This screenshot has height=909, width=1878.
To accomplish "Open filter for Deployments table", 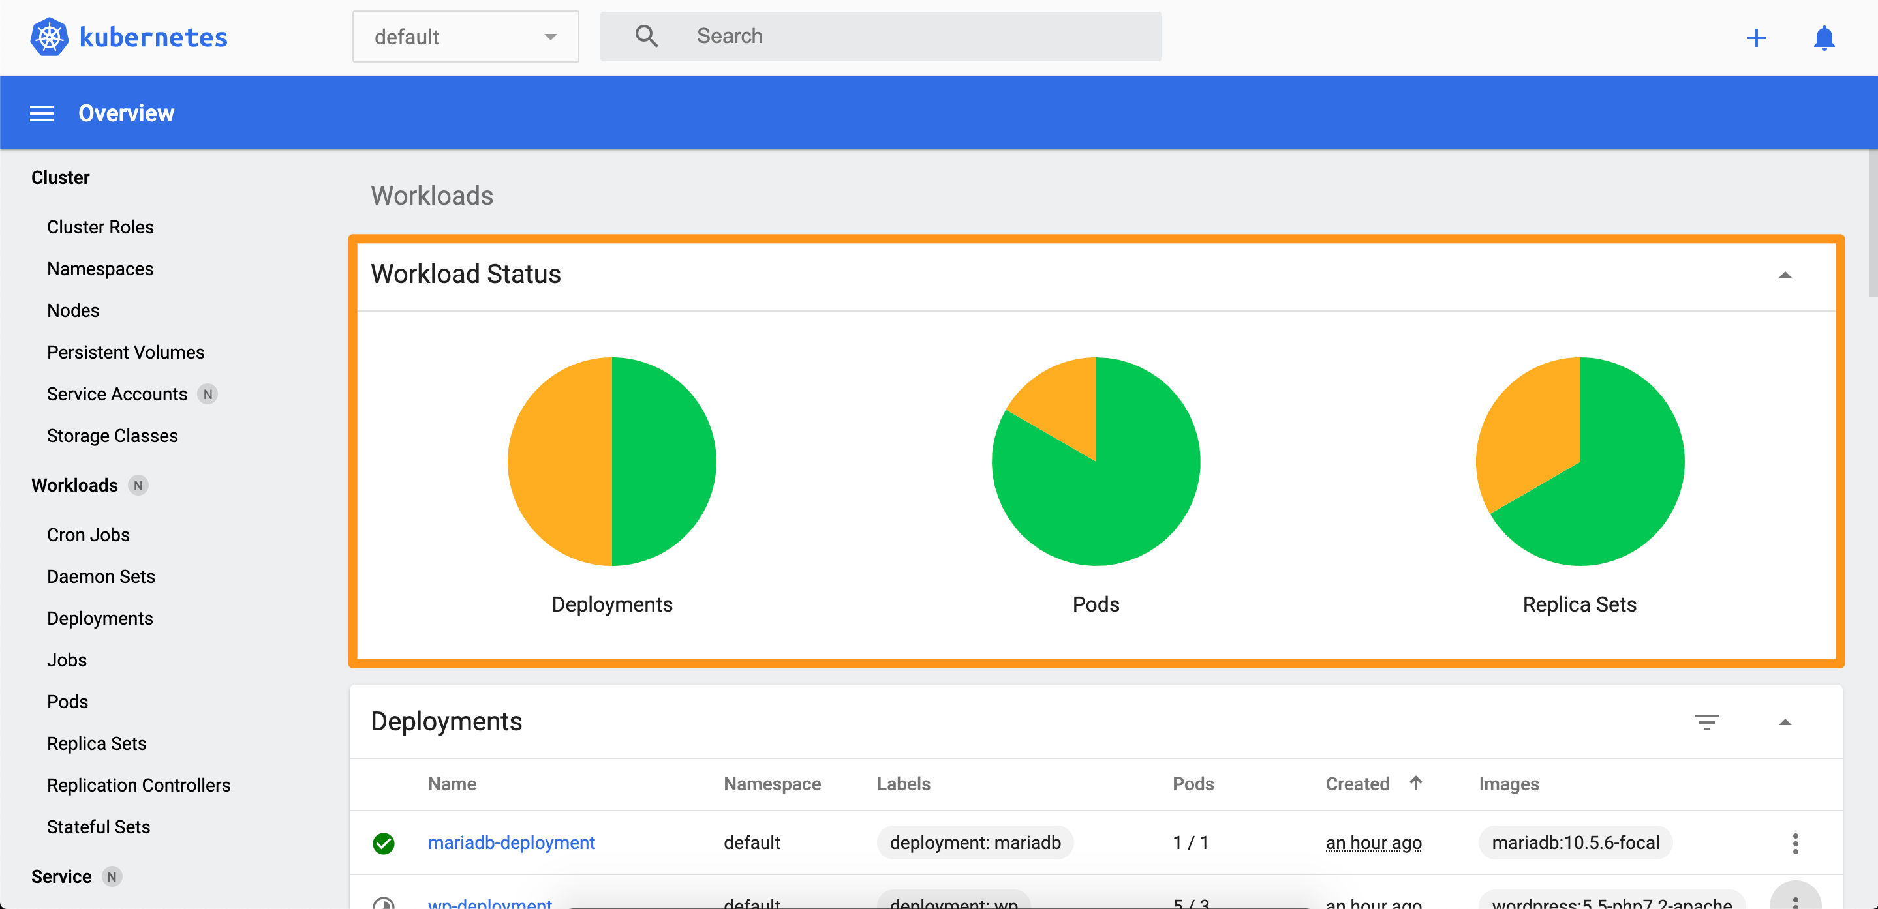I will coord(1706,722).
